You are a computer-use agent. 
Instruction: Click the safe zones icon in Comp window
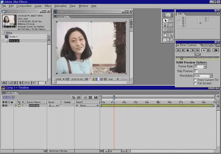click(67, 79)
